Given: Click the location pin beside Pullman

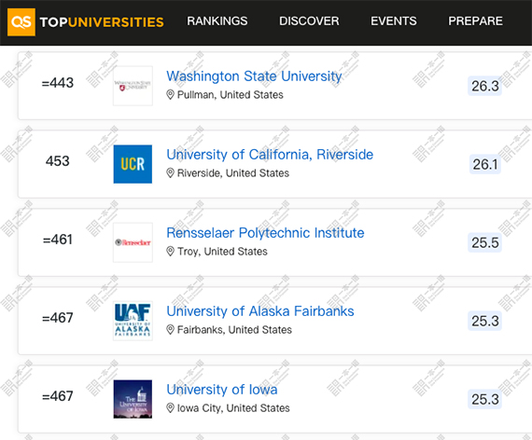Looking at the screenshot, I should pyautogui.click(x=170, y=94).
